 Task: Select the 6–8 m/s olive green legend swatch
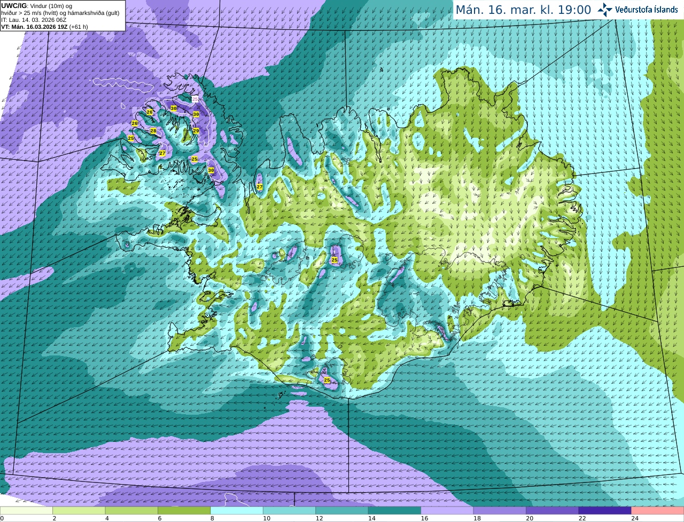tap(184, 510)
